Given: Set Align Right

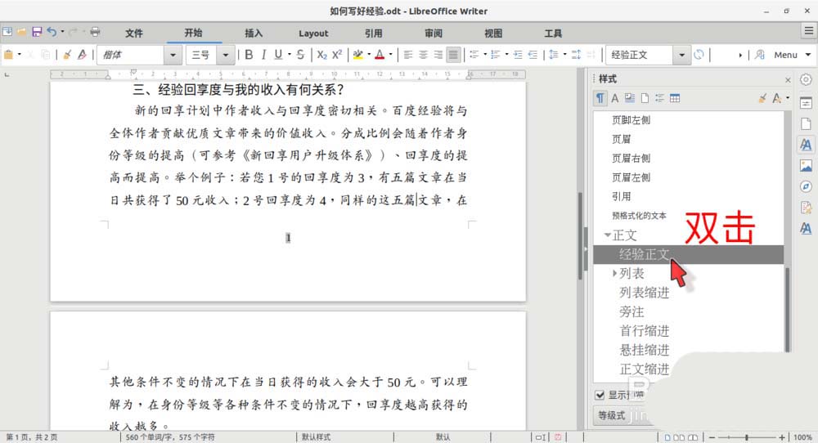Looking at the screenshot, I should pyautogui.click(x=438, y=54).
